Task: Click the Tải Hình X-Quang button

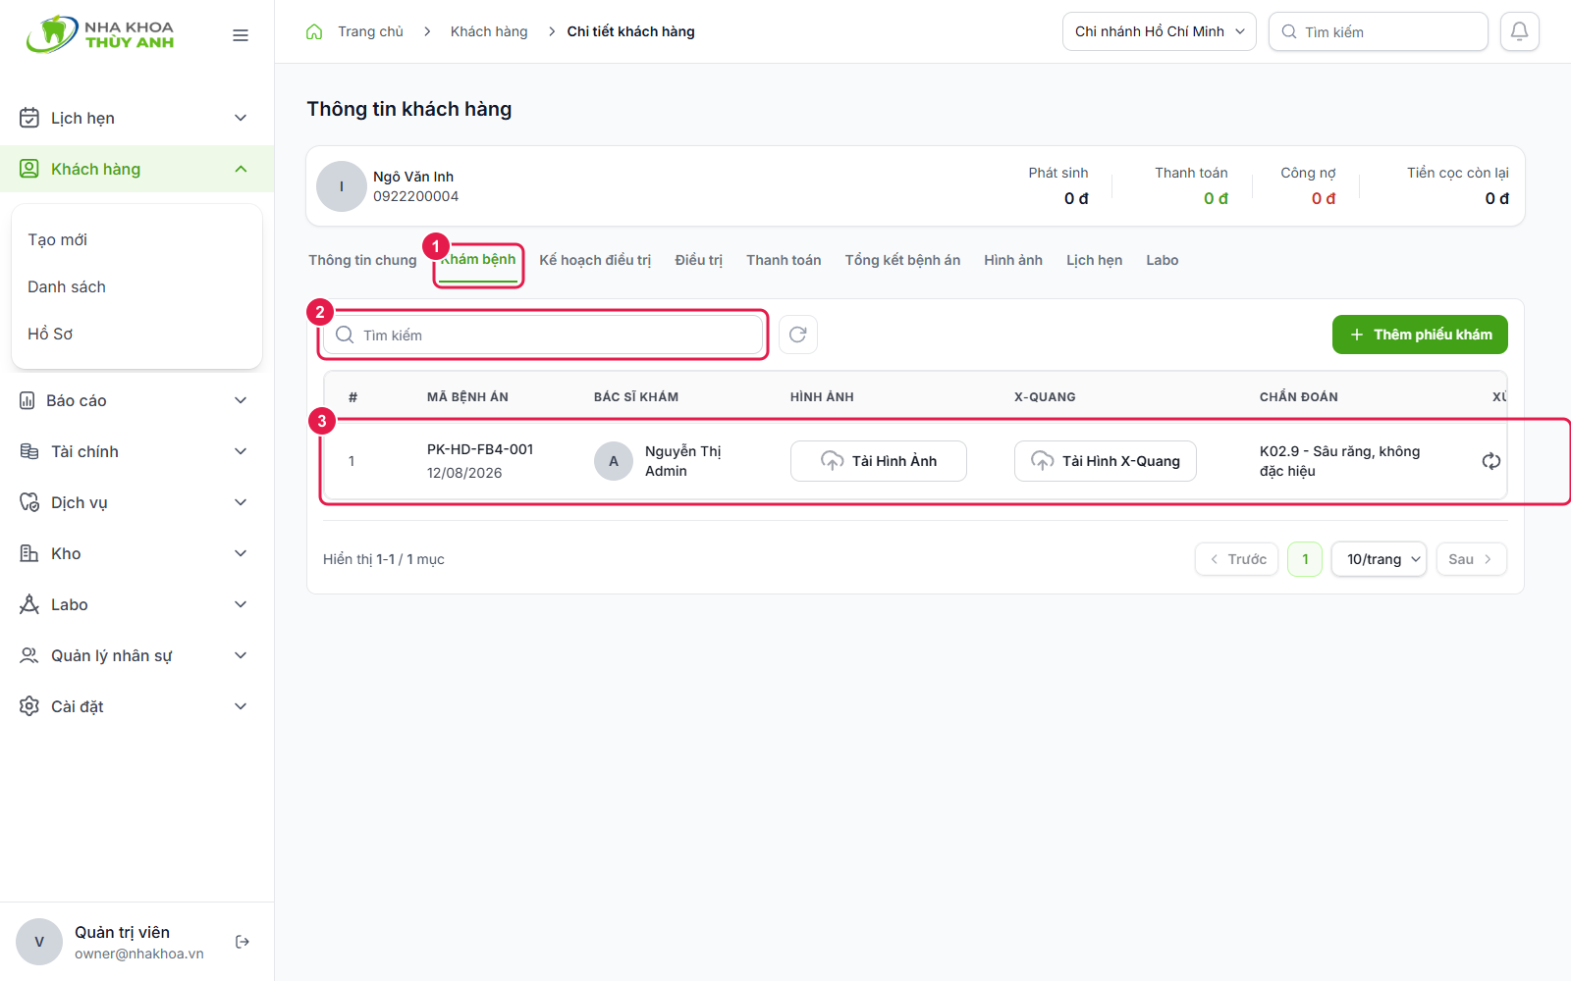Action: (x=1106, y=461)
